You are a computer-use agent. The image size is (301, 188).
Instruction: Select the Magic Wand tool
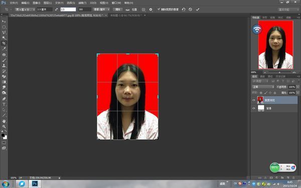click(x=4, y=38)
